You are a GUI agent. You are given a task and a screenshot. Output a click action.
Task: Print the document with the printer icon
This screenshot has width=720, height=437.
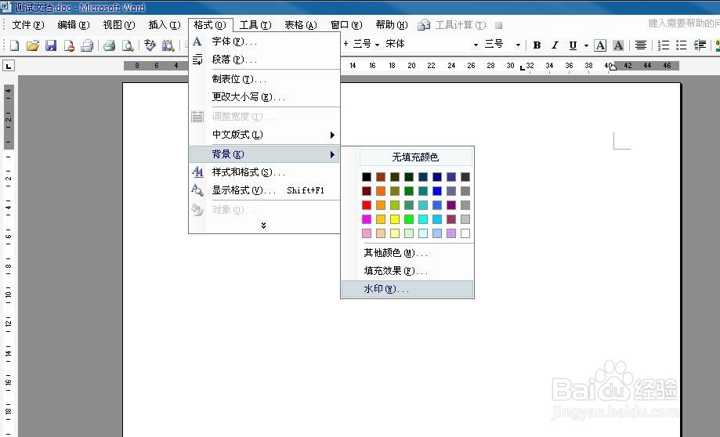(x=109, y=45)
